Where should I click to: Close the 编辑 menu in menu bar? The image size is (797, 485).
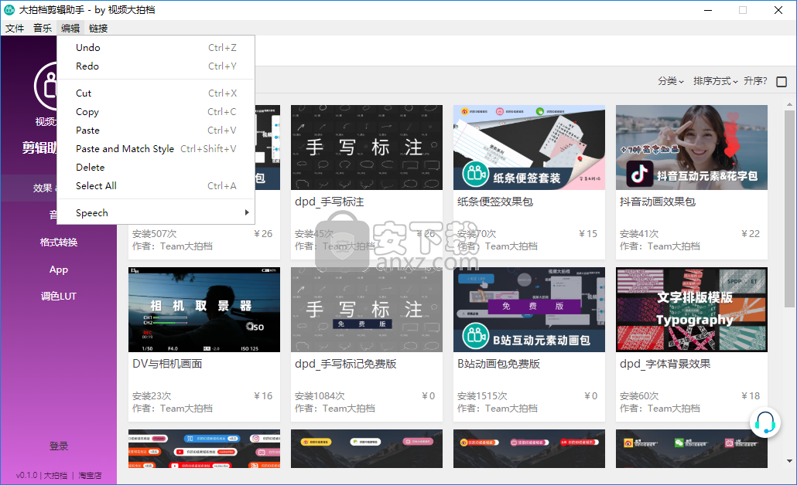[70, 29]
